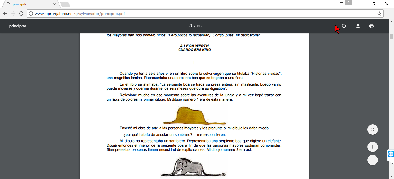Click paragraph starting 'Cuando yo tenía seis años'
The image size is (394, 179).
click(194, 76)
